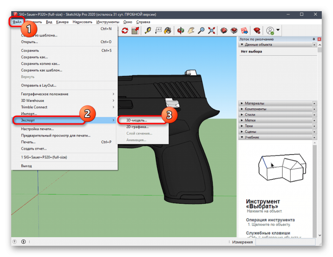Choose Сохранить in the File menu
333x257 pixels.
(x=65, y=51)
